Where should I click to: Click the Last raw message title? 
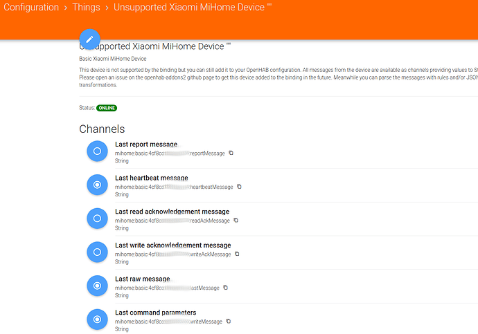pos(142,279)
